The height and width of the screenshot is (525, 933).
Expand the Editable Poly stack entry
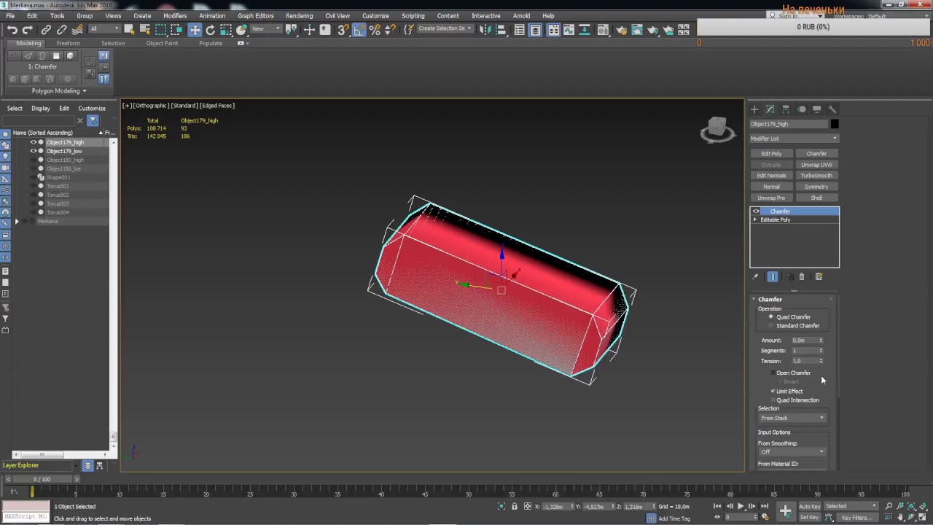(x=755, y=219)
